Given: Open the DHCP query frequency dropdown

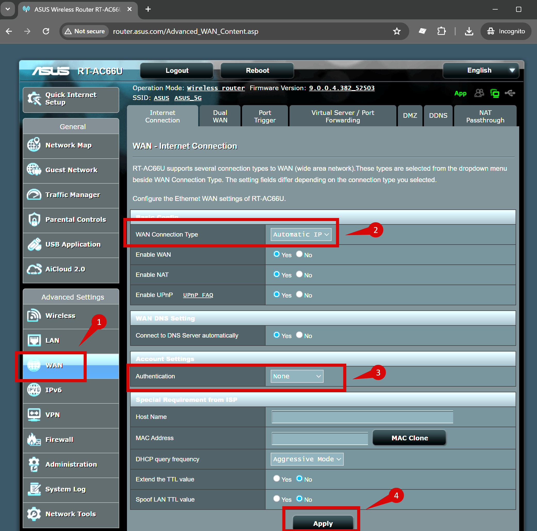Looking at the screenshot, I should point(307,459).
